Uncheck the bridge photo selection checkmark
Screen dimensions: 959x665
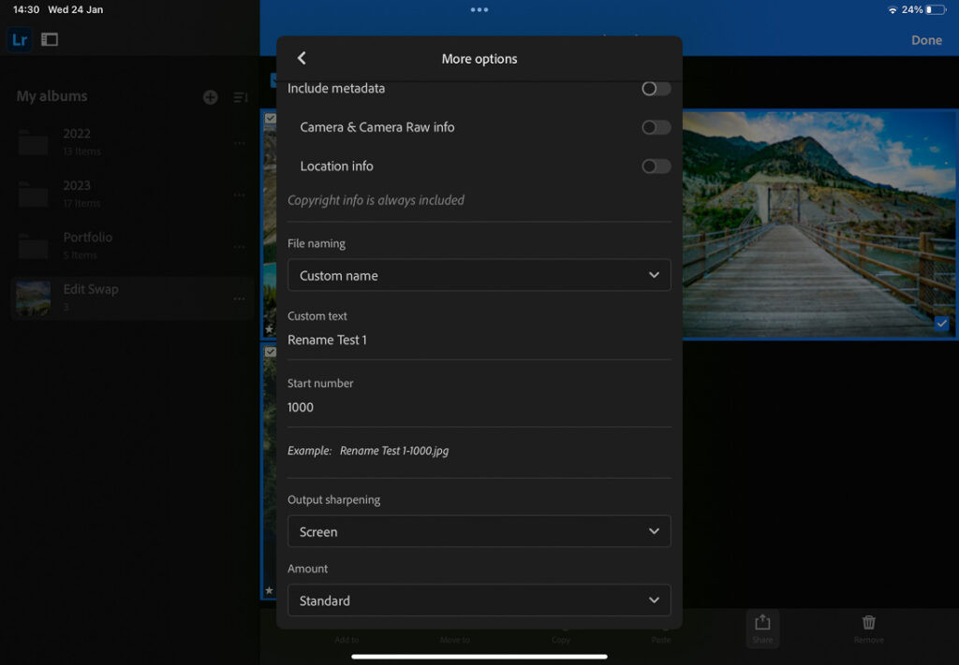pyautogui.click(x=941, y=323)
